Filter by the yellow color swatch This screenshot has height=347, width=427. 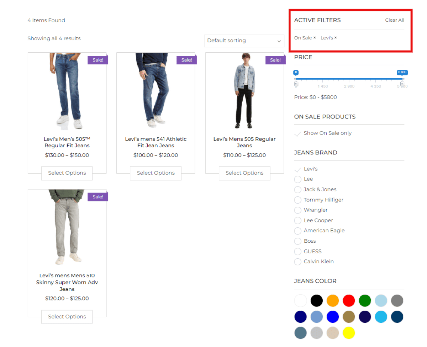coord(349,333)
